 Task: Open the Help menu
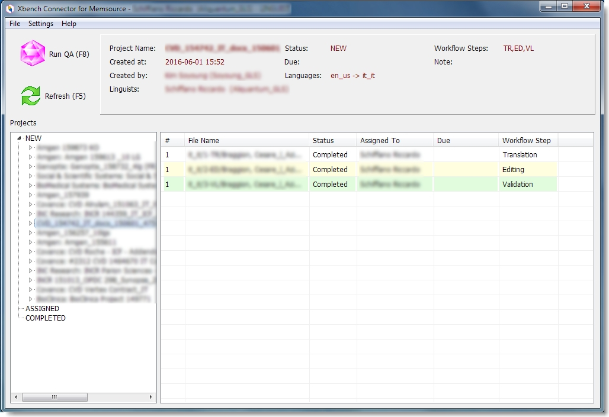click(x=69, y=24)
